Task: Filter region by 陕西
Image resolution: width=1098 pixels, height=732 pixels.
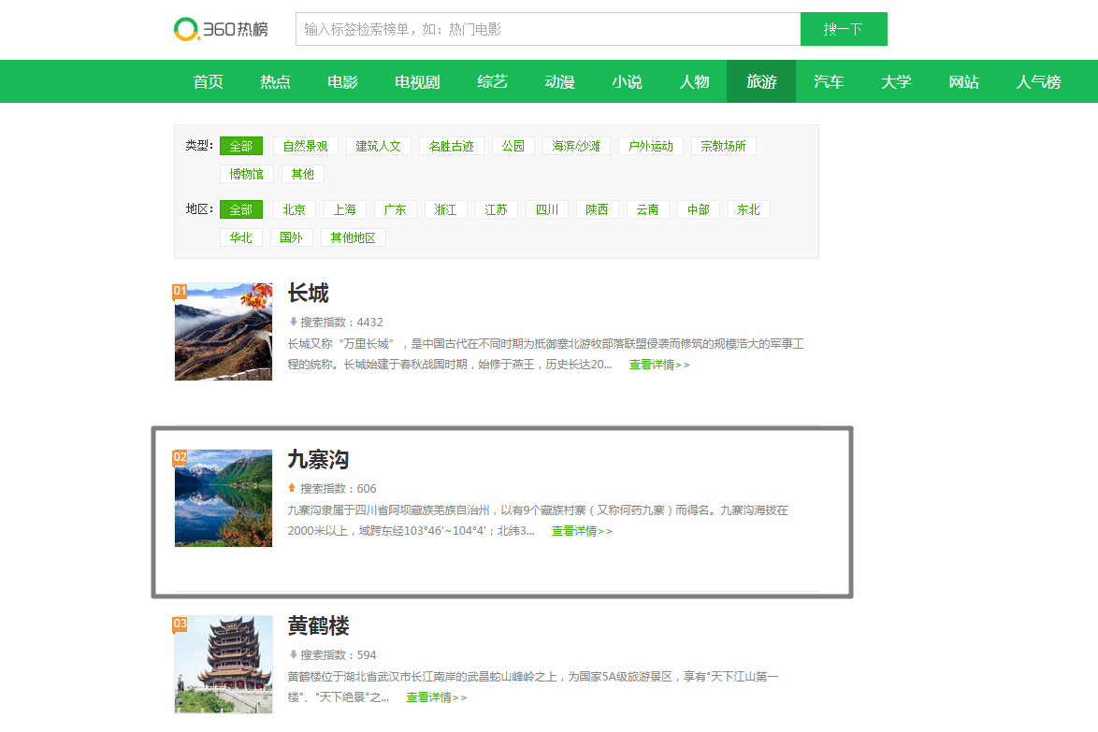Action: tap(598, 209)
